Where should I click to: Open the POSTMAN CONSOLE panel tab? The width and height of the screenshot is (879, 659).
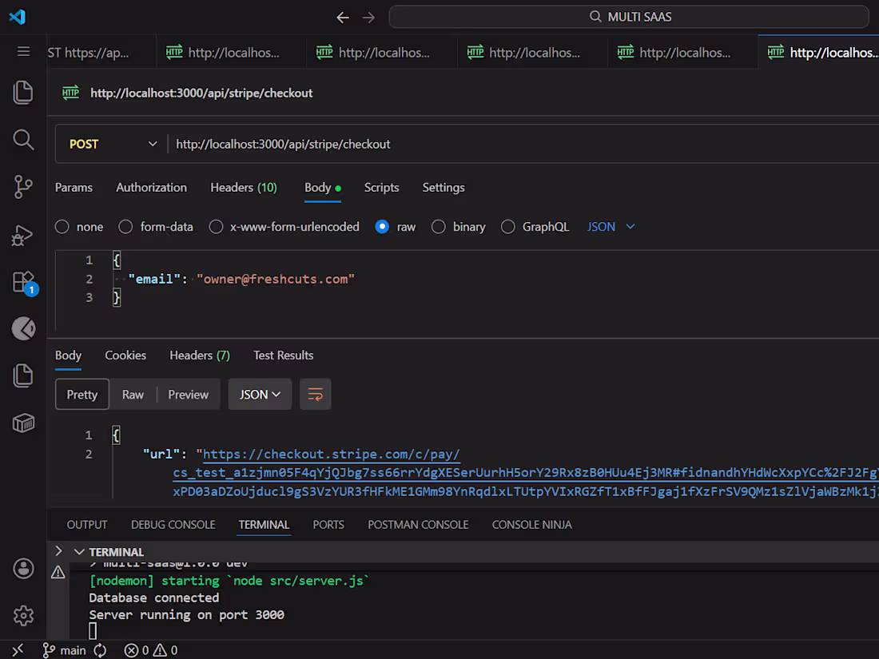coord(418,525)
